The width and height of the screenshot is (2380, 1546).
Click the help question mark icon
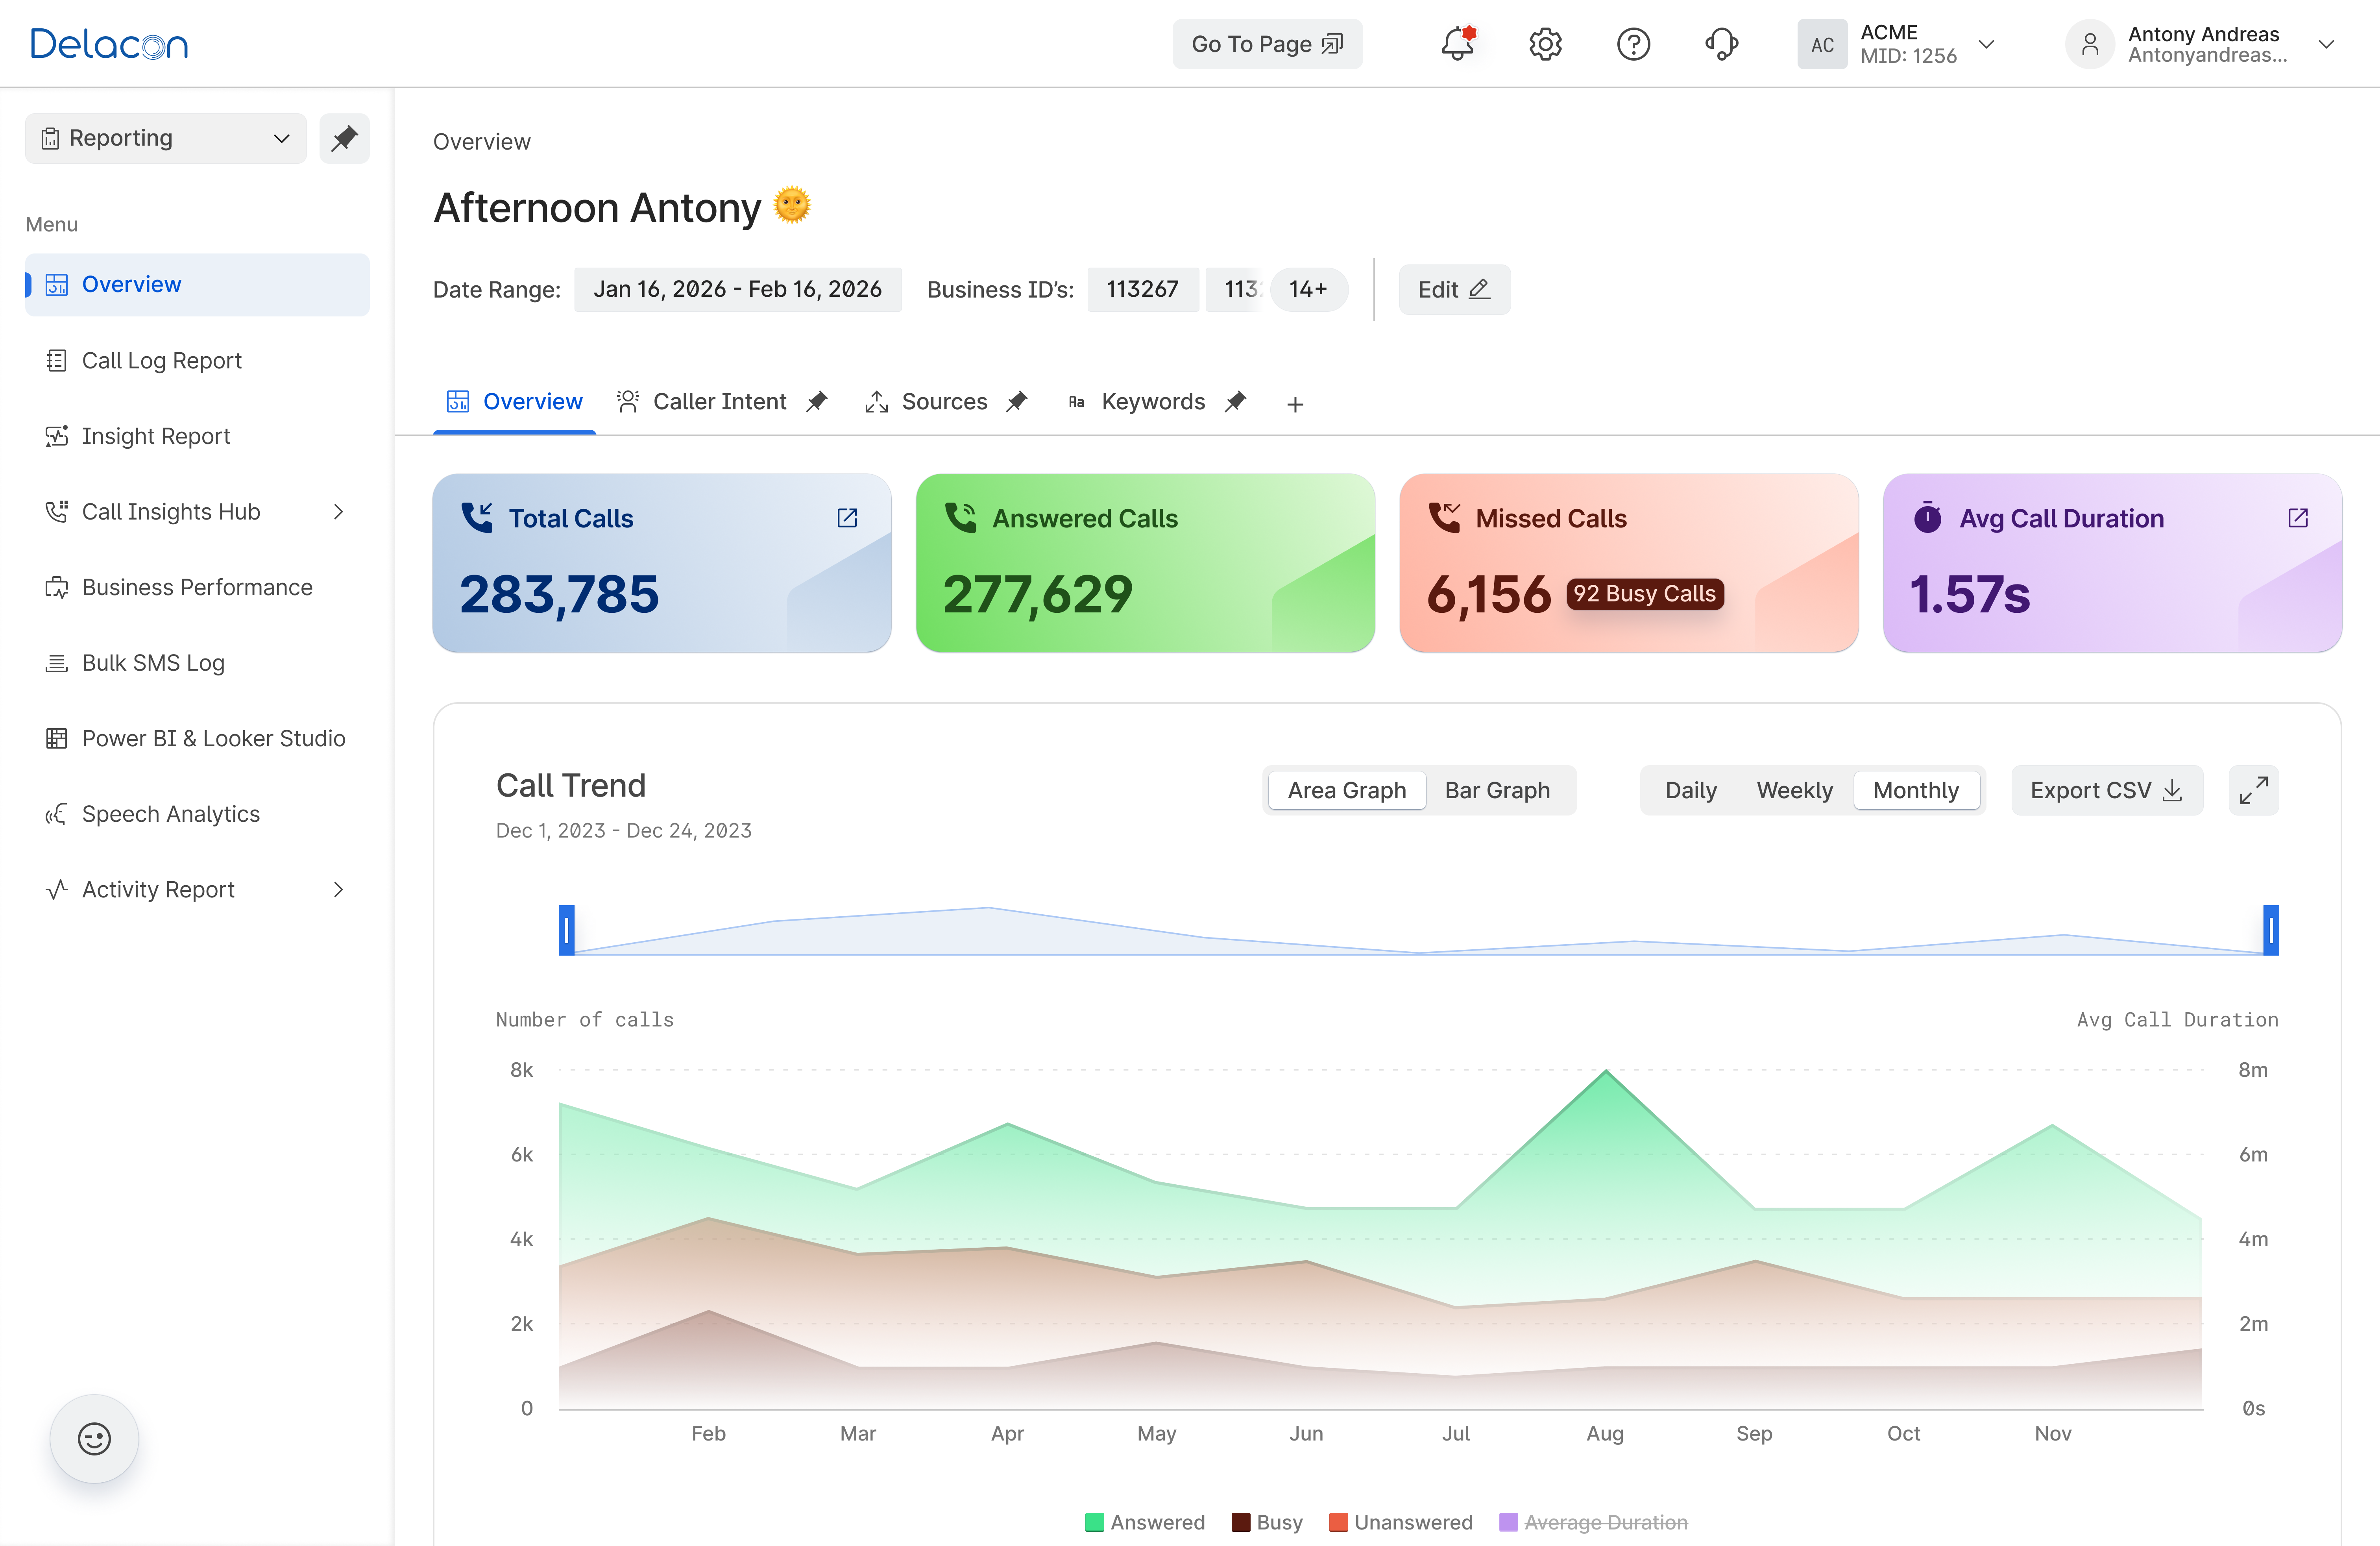(1633, 44)
